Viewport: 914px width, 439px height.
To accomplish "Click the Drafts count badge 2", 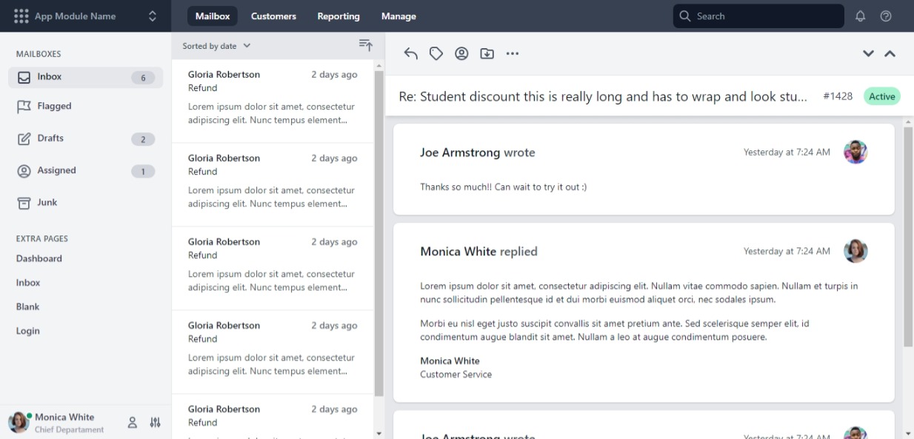I will [143, 139].
